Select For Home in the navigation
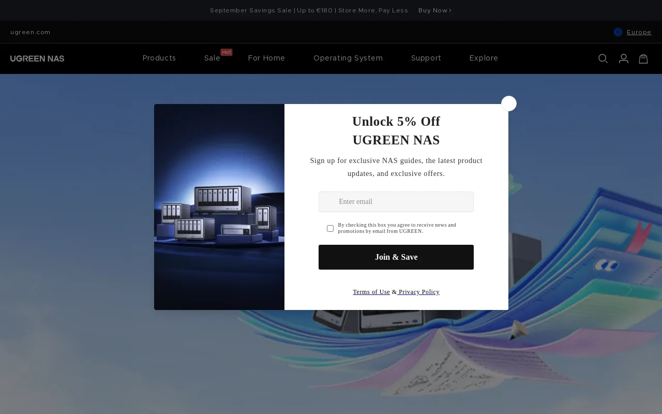Screen dimensions: 662x414 pyautogui.click(x=266, y=58)
